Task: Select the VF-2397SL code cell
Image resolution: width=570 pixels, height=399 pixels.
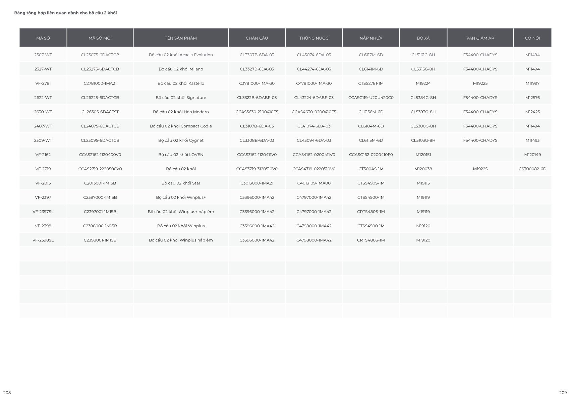Action: pos(43,212)
